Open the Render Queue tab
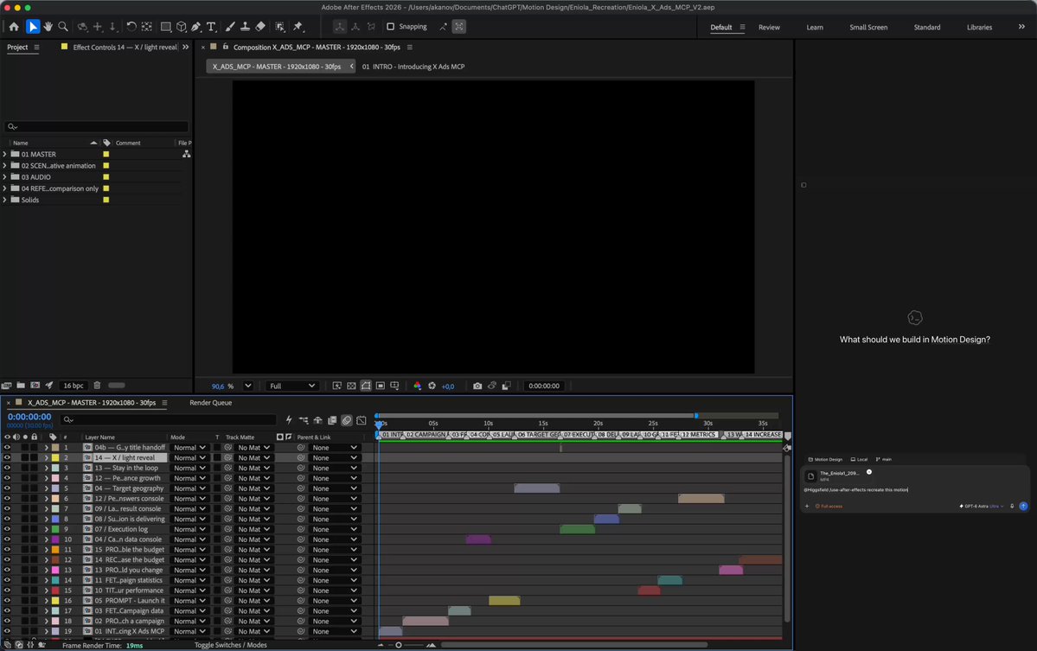 pyautogui.click(x=211, y=403)
